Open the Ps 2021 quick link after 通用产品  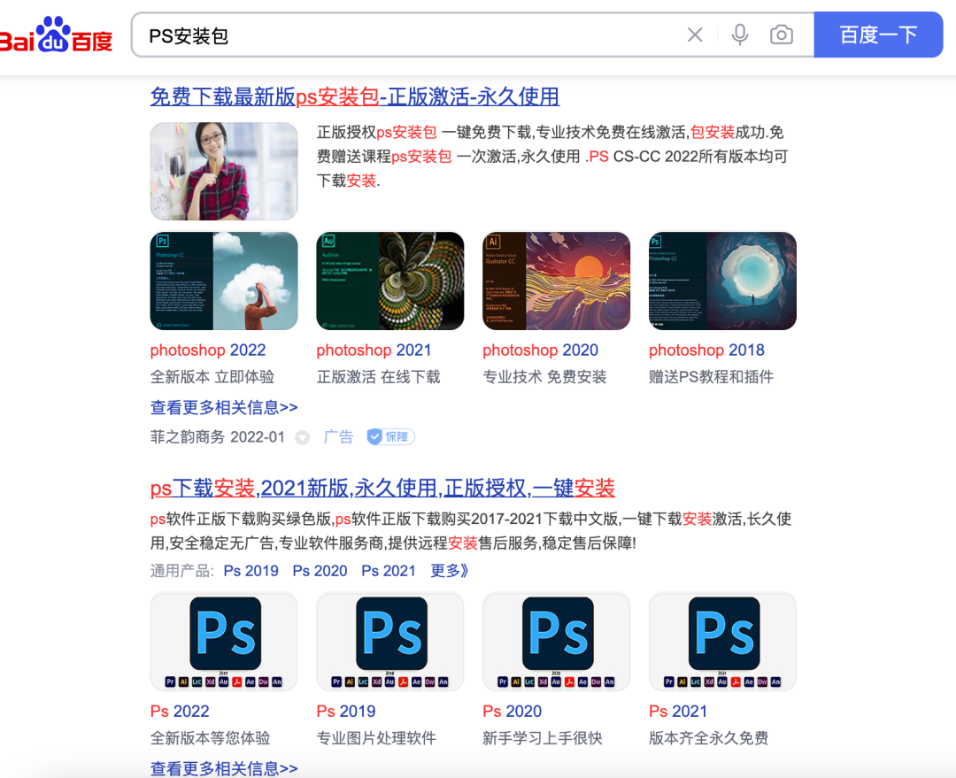coord(389,571)
